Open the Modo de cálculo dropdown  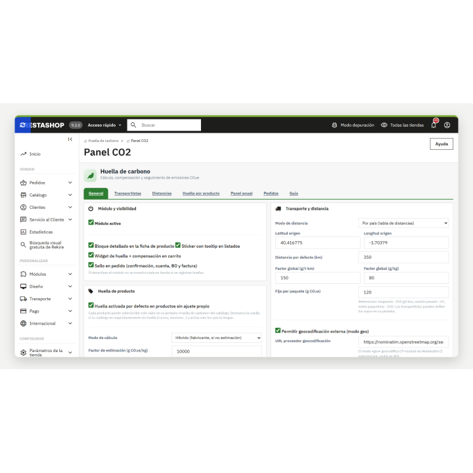click(x=217, y=338)
